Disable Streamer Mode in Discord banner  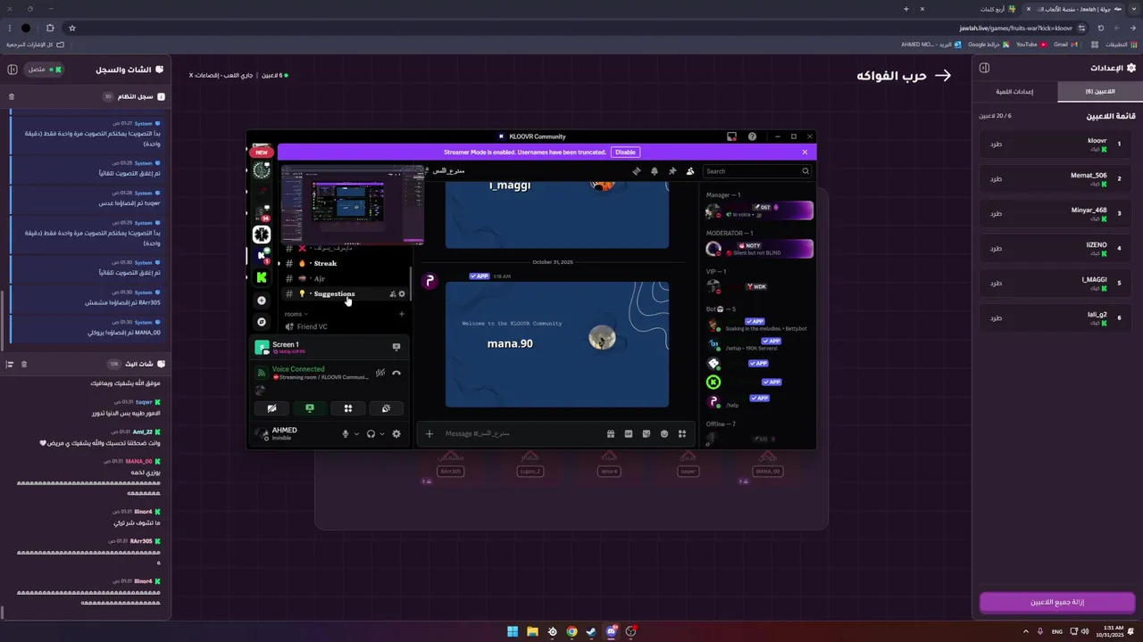tap(625, 152)
